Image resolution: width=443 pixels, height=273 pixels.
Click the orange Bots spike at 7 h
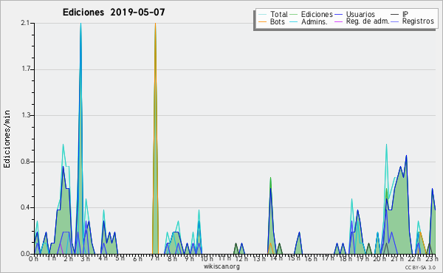(x=155, y=138)
